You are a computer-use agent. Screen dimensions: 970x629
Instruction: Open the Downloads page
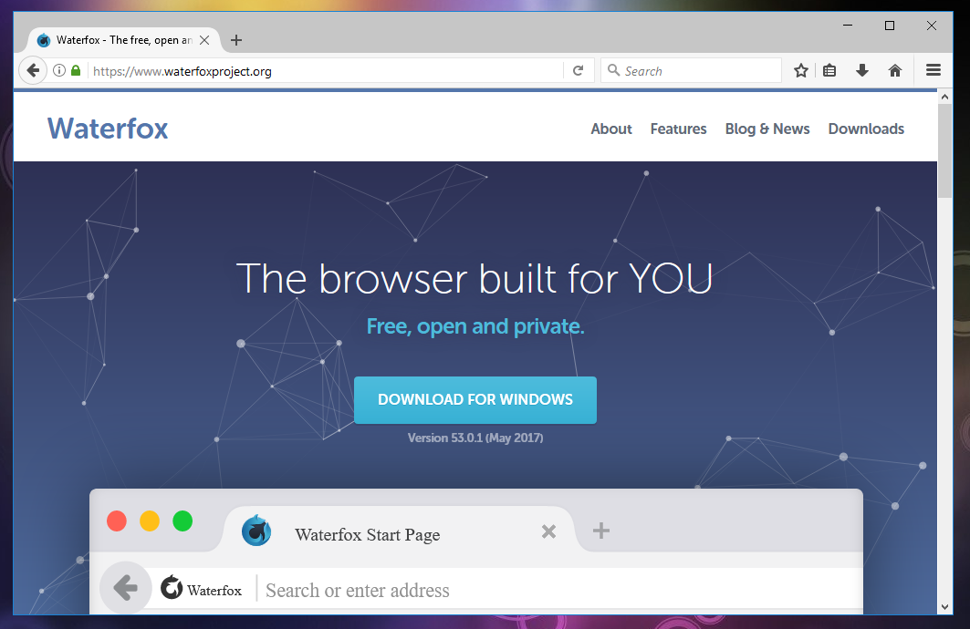866,129
